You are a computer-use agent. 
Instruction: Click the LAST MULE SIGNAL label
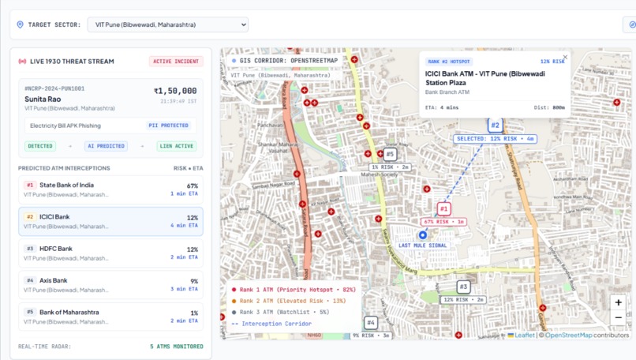423,246
